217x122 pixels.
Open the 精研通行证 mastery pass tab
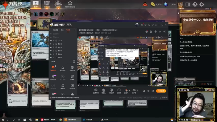(70, 4)
